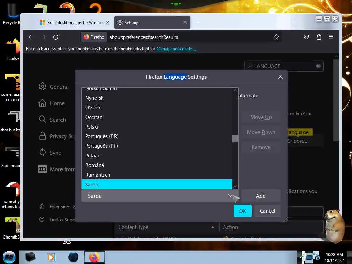Sort by Content Type column header
The image size is (352, 264).
click(167, 227)
